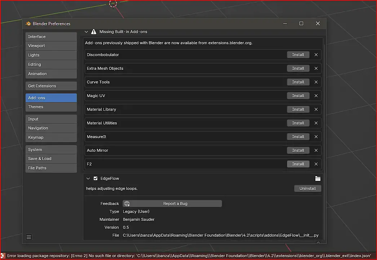Install the Extra Mesh Objects add-on
The height and width of the screenshot is (260, 377).
click(x=298, y=68)
